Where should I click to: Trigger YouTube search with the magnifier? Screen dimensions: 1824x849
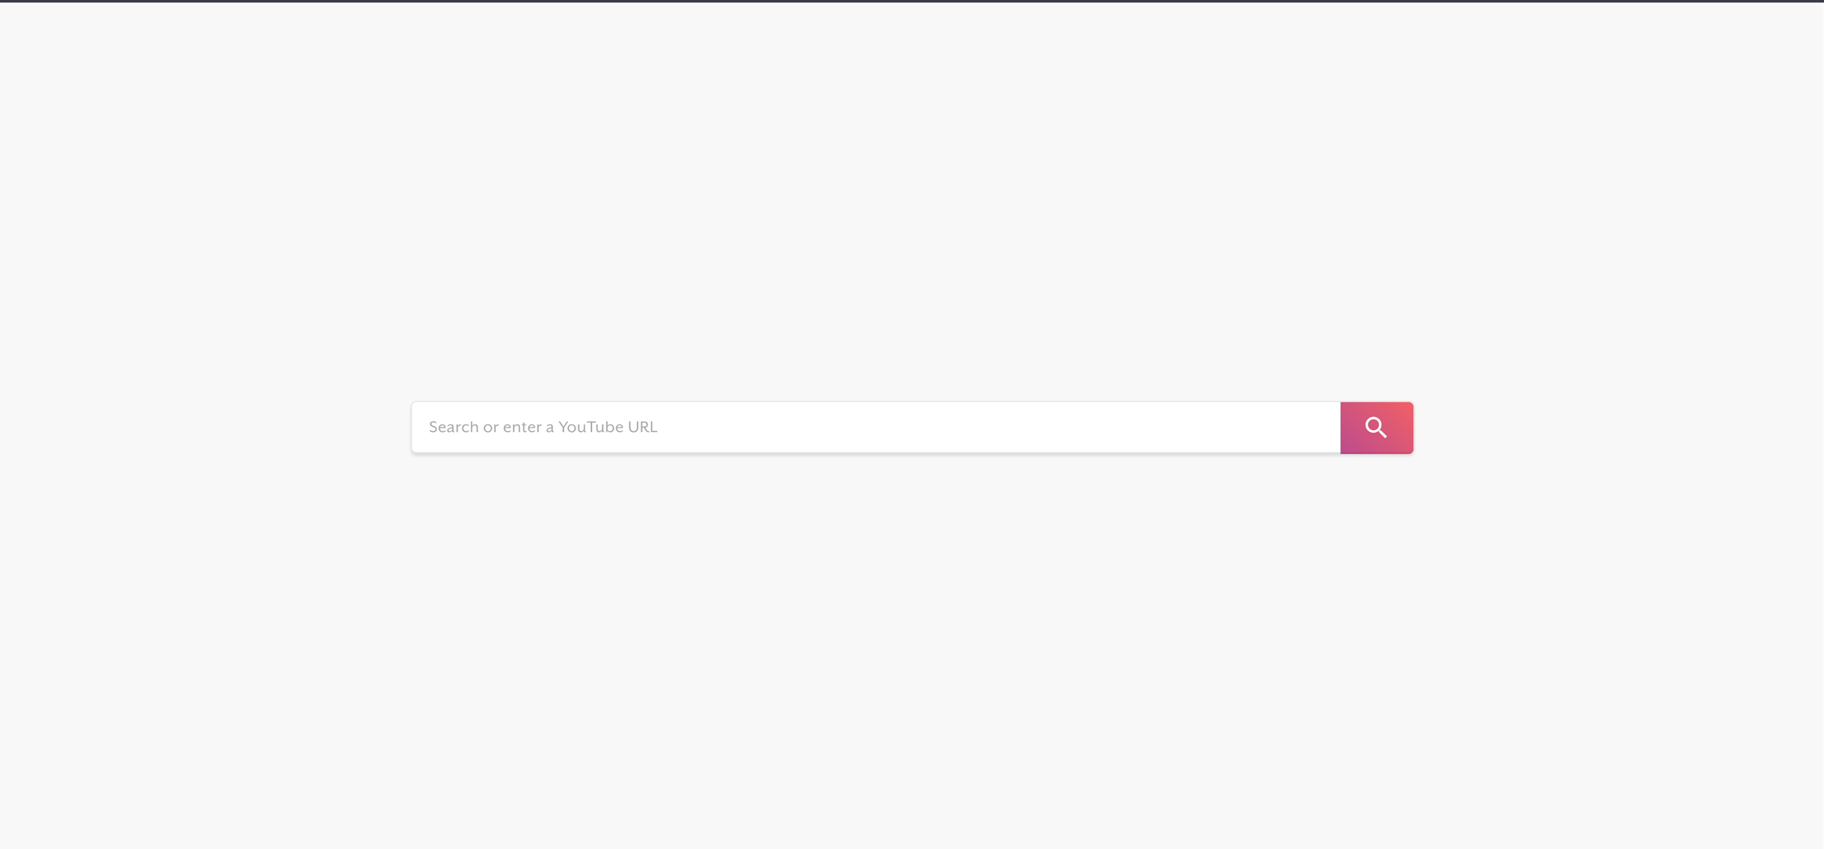click(1377, 427)
